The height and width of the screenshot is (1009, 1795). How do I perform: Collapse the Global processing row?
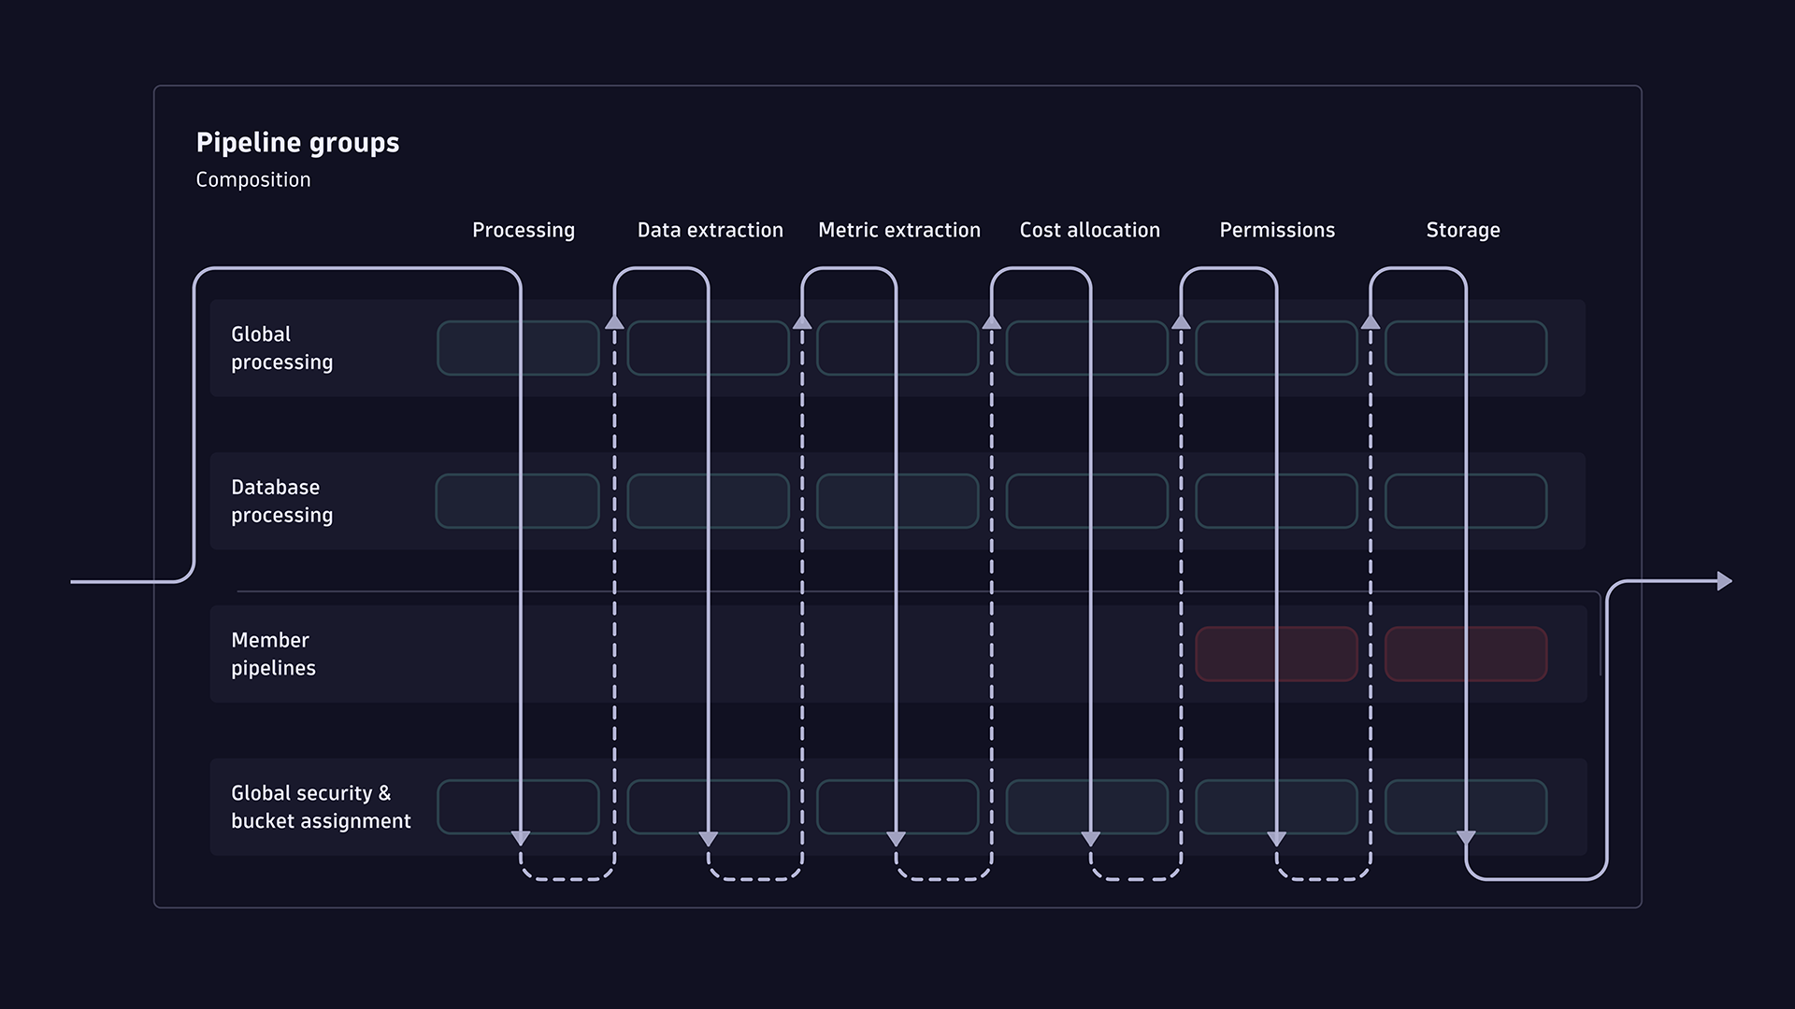click(281, 347)
